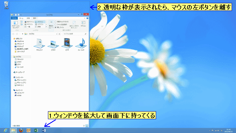Screen dimensions: 236x133
Task: Click the 'Hide selected items' ribbon button
Action: (74, 25)
